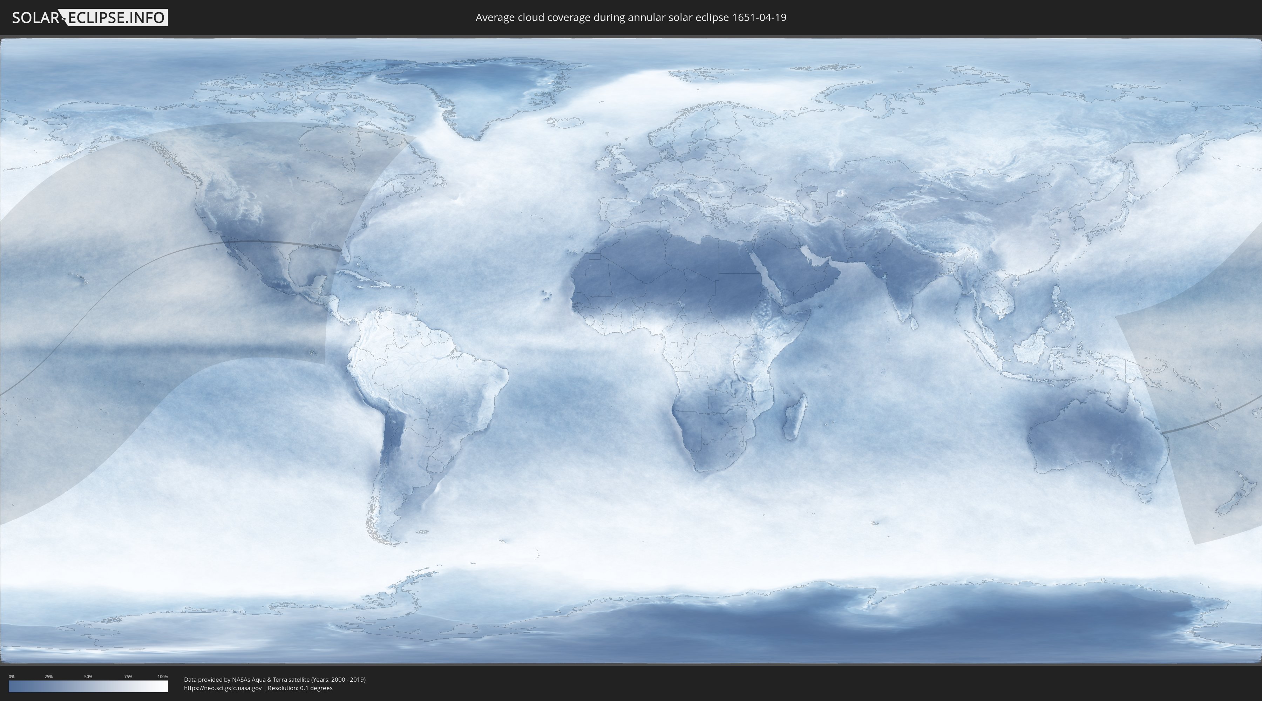Click the 0% legend label
Viewport: 1262px width, 701px height.
tap(11, 676)
